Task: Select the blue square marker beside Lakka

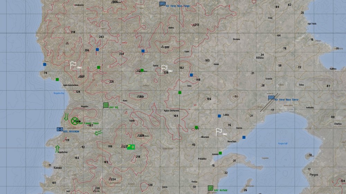Action: [x=219, y=116]
